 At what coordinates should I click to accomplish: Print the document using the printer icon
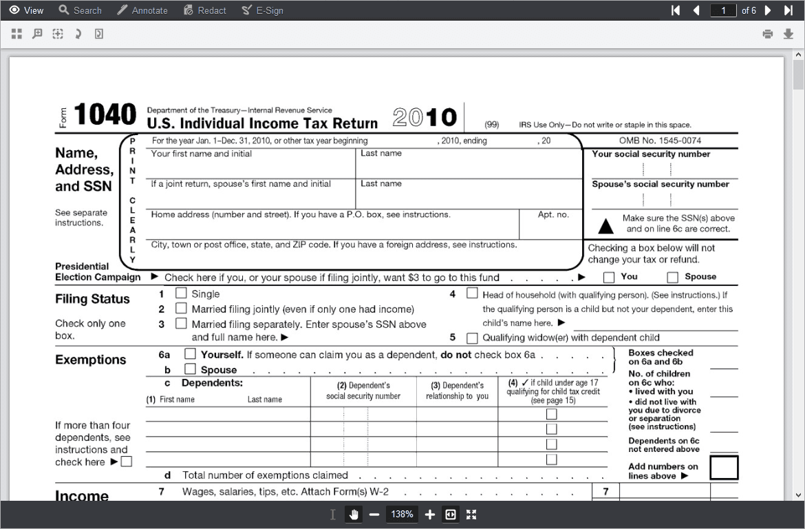click(768, 34)
